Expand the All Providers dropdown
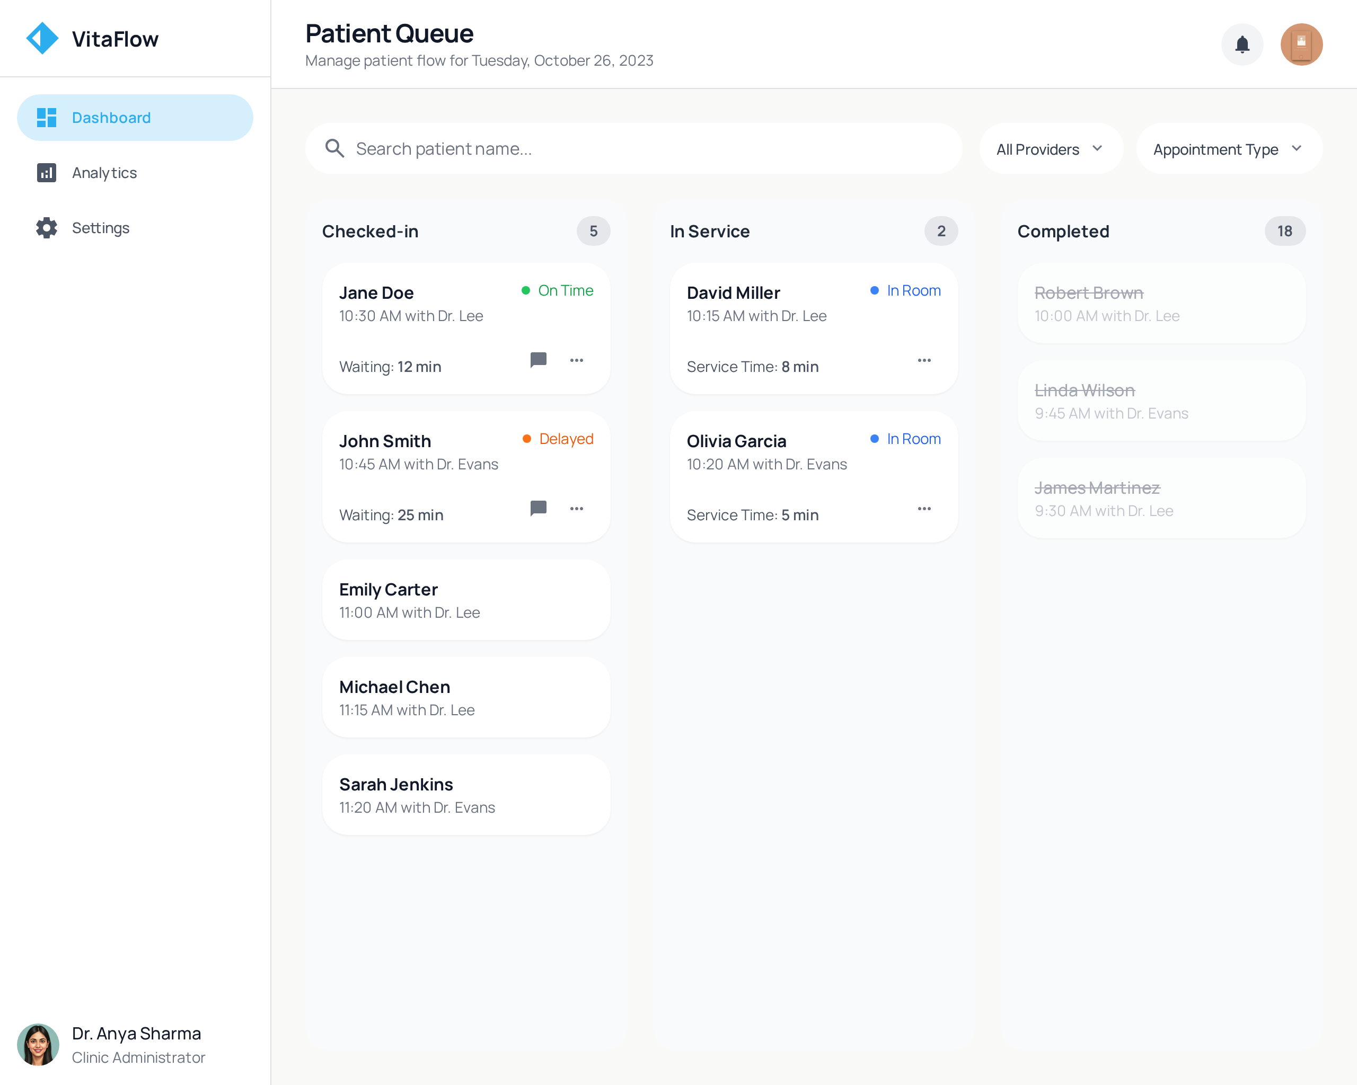The width and height of the screenshot is (1357, 1085). pos(1051,148)
